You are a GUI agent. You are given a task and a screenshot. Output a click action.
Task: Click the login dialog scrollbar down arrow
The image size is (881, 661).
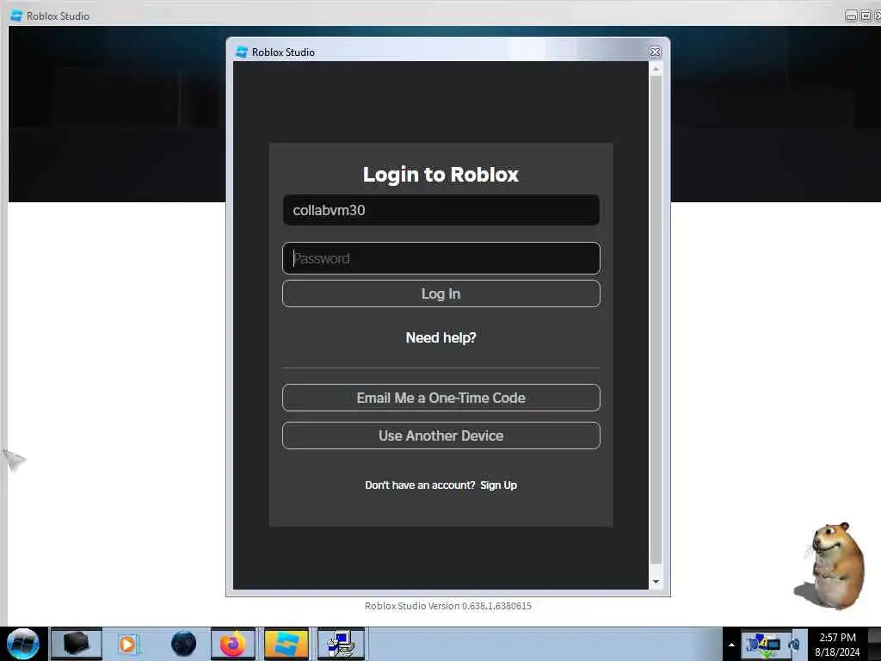[656, 582]
